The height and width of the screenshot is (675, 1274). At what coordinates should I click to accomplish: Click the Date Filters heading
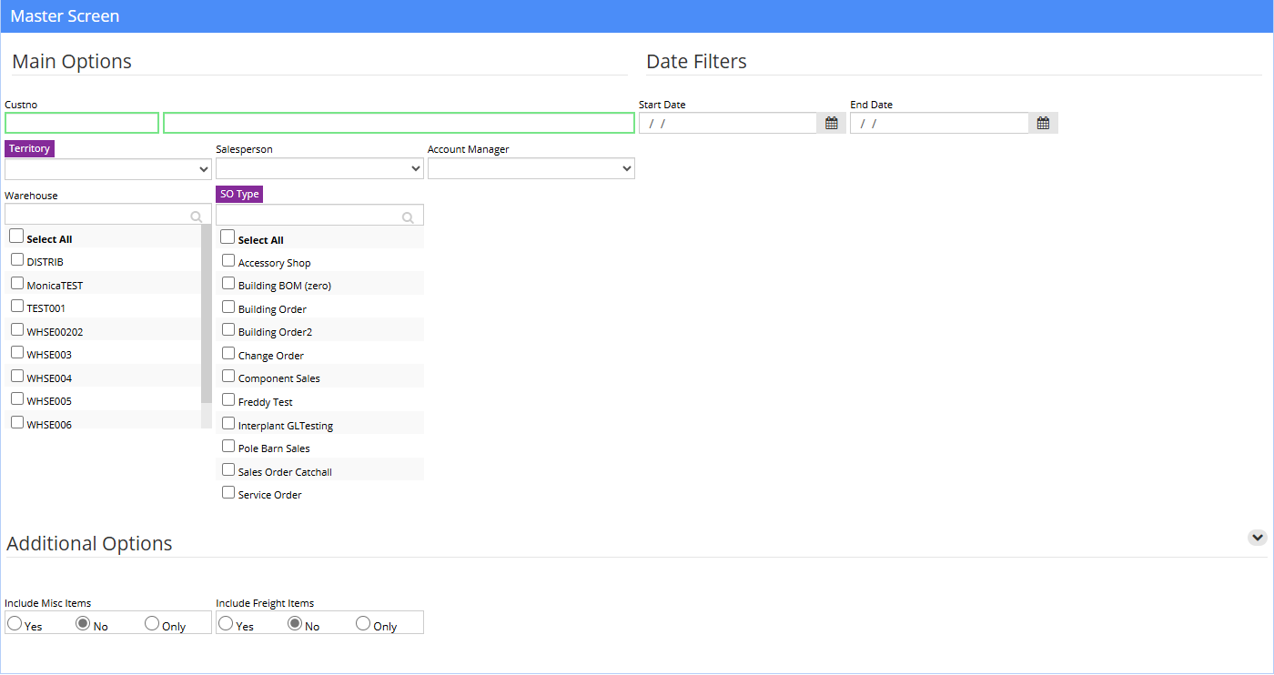click(x=696, y=62)
